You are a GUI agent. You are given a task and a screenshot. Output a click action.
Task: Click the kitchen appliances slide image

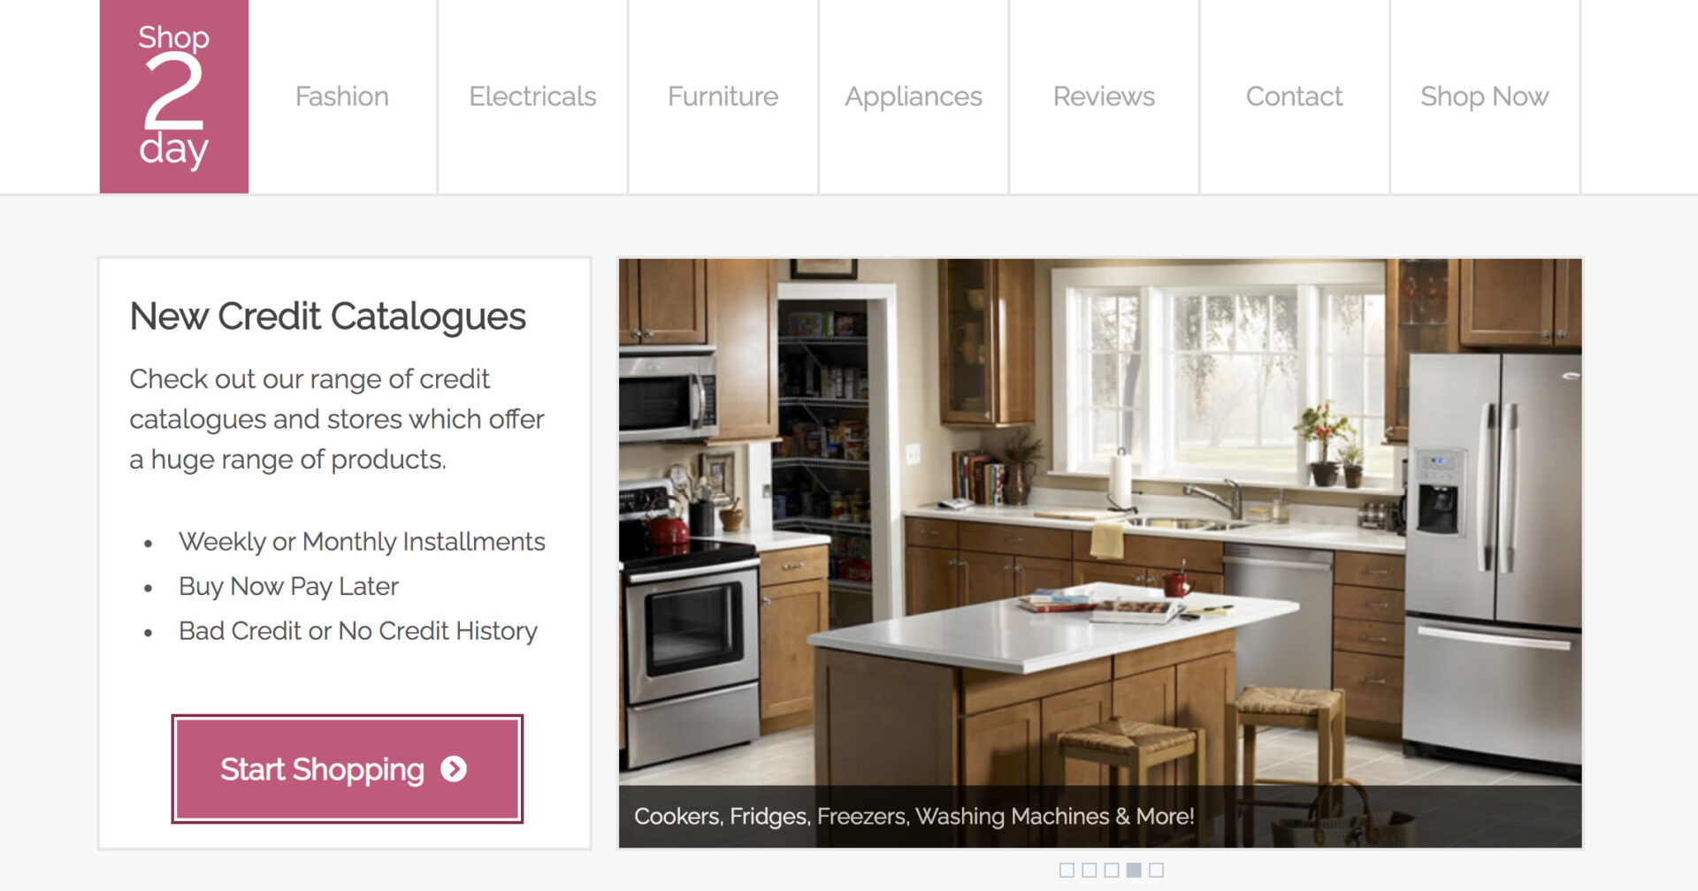pyautogui.click(x=1100, y=522)
